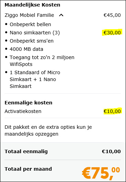Select the Totaal per maand label
Viewport: 126px width, 182px height.
pos(28,169)
